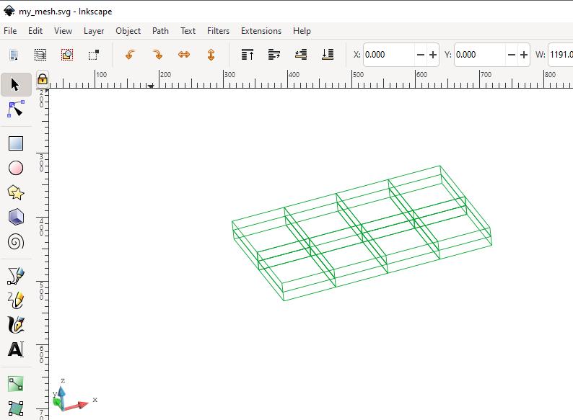Screen dimensions: 573x420
Task: Activate the Star and polygon tool
Action: (16, 192)
